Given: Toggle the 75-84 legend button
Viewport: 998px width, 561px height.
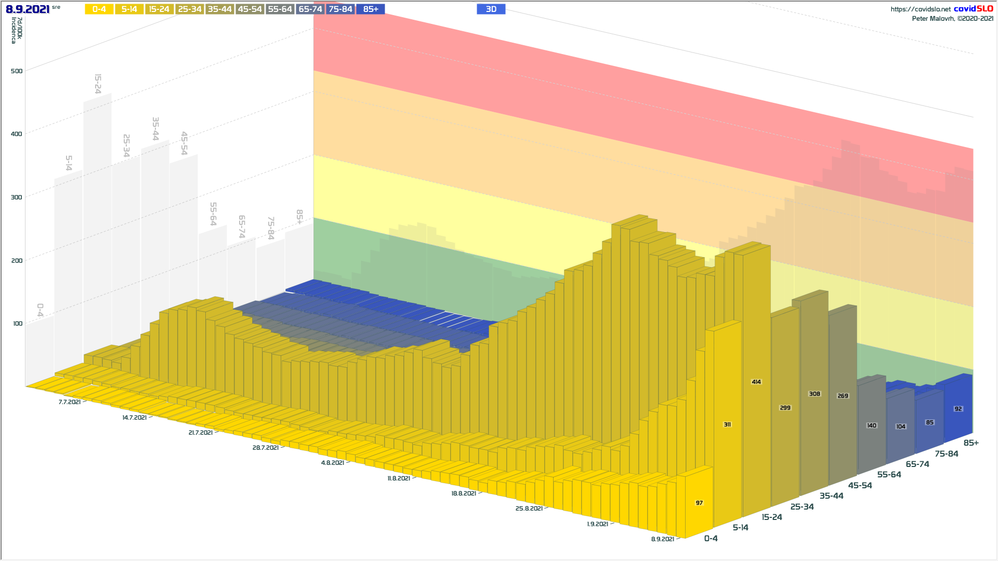Looking at the screenshot, I should 340,9.
